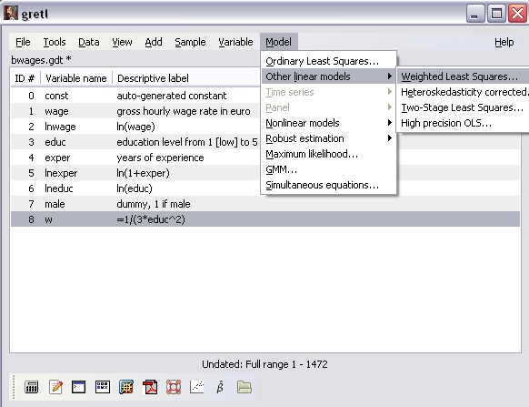Screen dimensions: 529x407
Task: Select the exper variable row
Action: (x=264, y=158)
